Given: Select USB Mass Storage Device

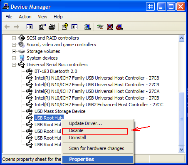Looking at the screenshot, I should (x=60, y=111).
